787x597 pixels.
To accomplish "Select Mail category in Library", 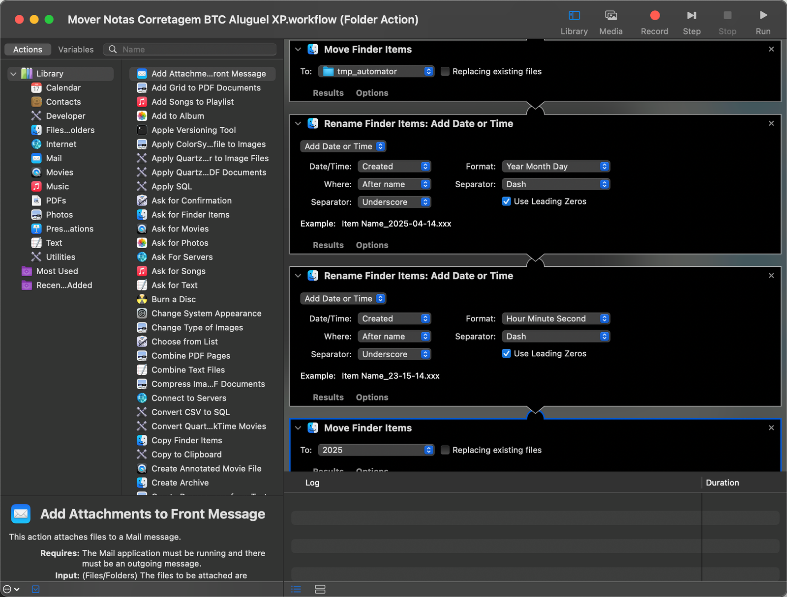I will click(54, 158).
